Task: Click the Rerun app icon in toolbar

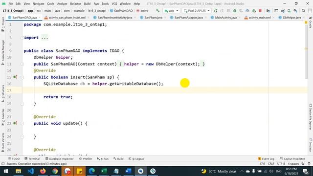Action: (x=216, y=11)
